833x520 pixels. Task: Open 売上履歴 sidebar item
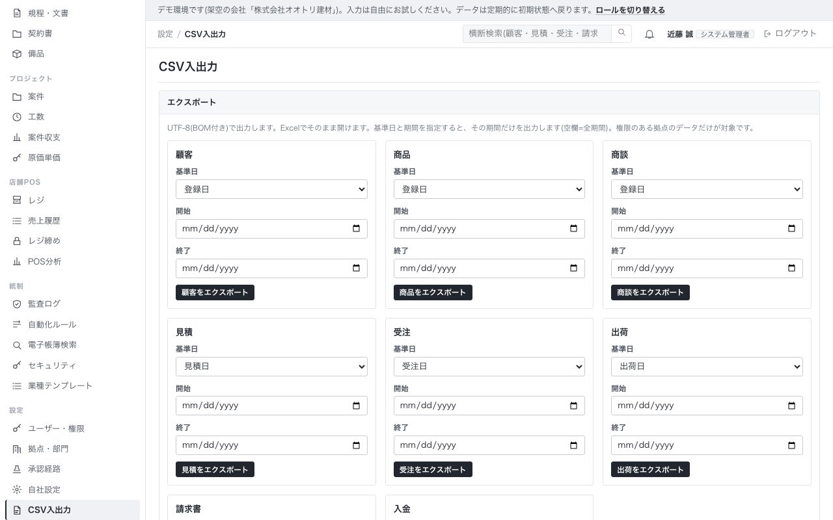72,220
